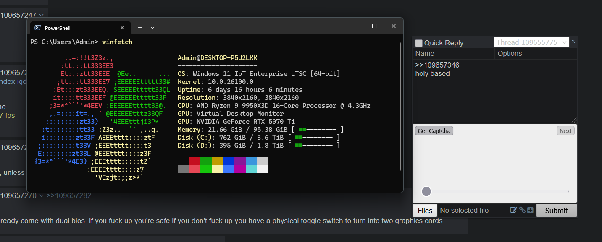Viewport: 602px width, 242px height.
Task: Close the PowerShell tab with its X
Action: pos(122,28)
